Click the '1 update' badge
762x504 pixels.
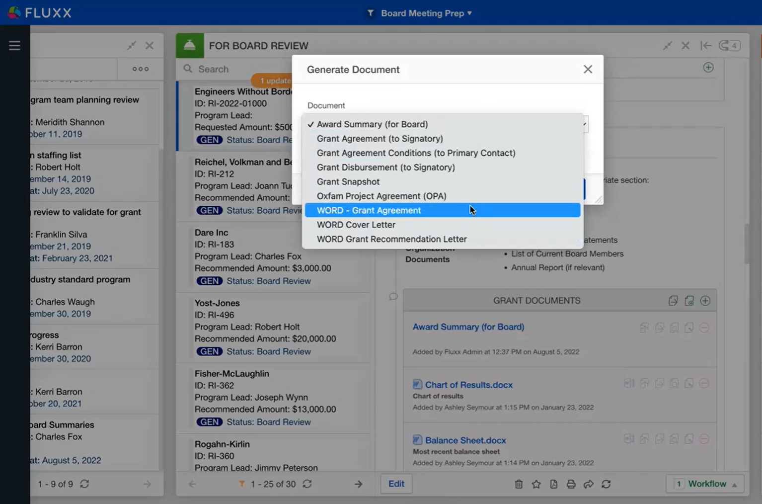click(x=273, y=81)
